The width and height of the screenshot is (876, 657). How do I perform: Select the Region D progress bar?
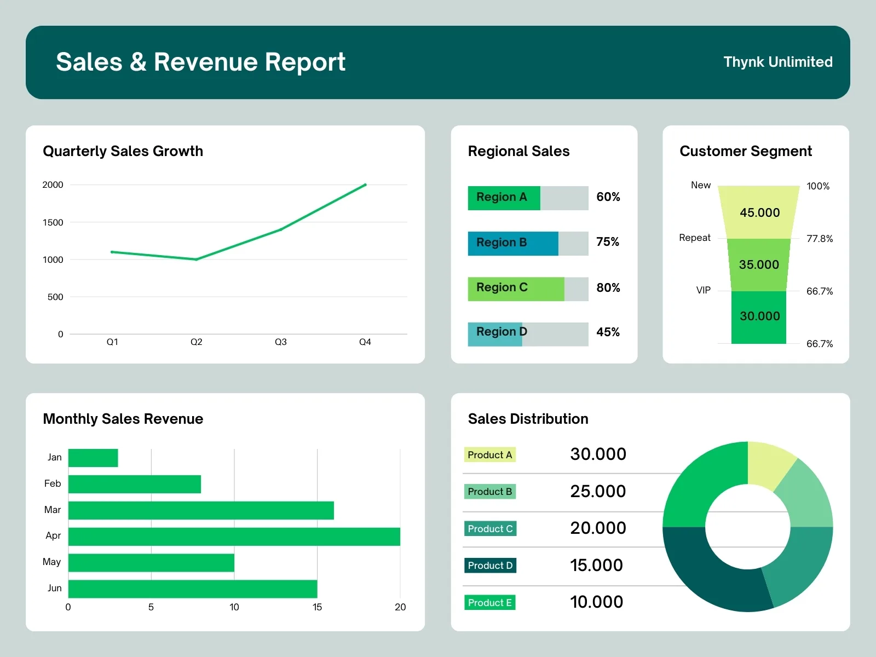point(528,333)
